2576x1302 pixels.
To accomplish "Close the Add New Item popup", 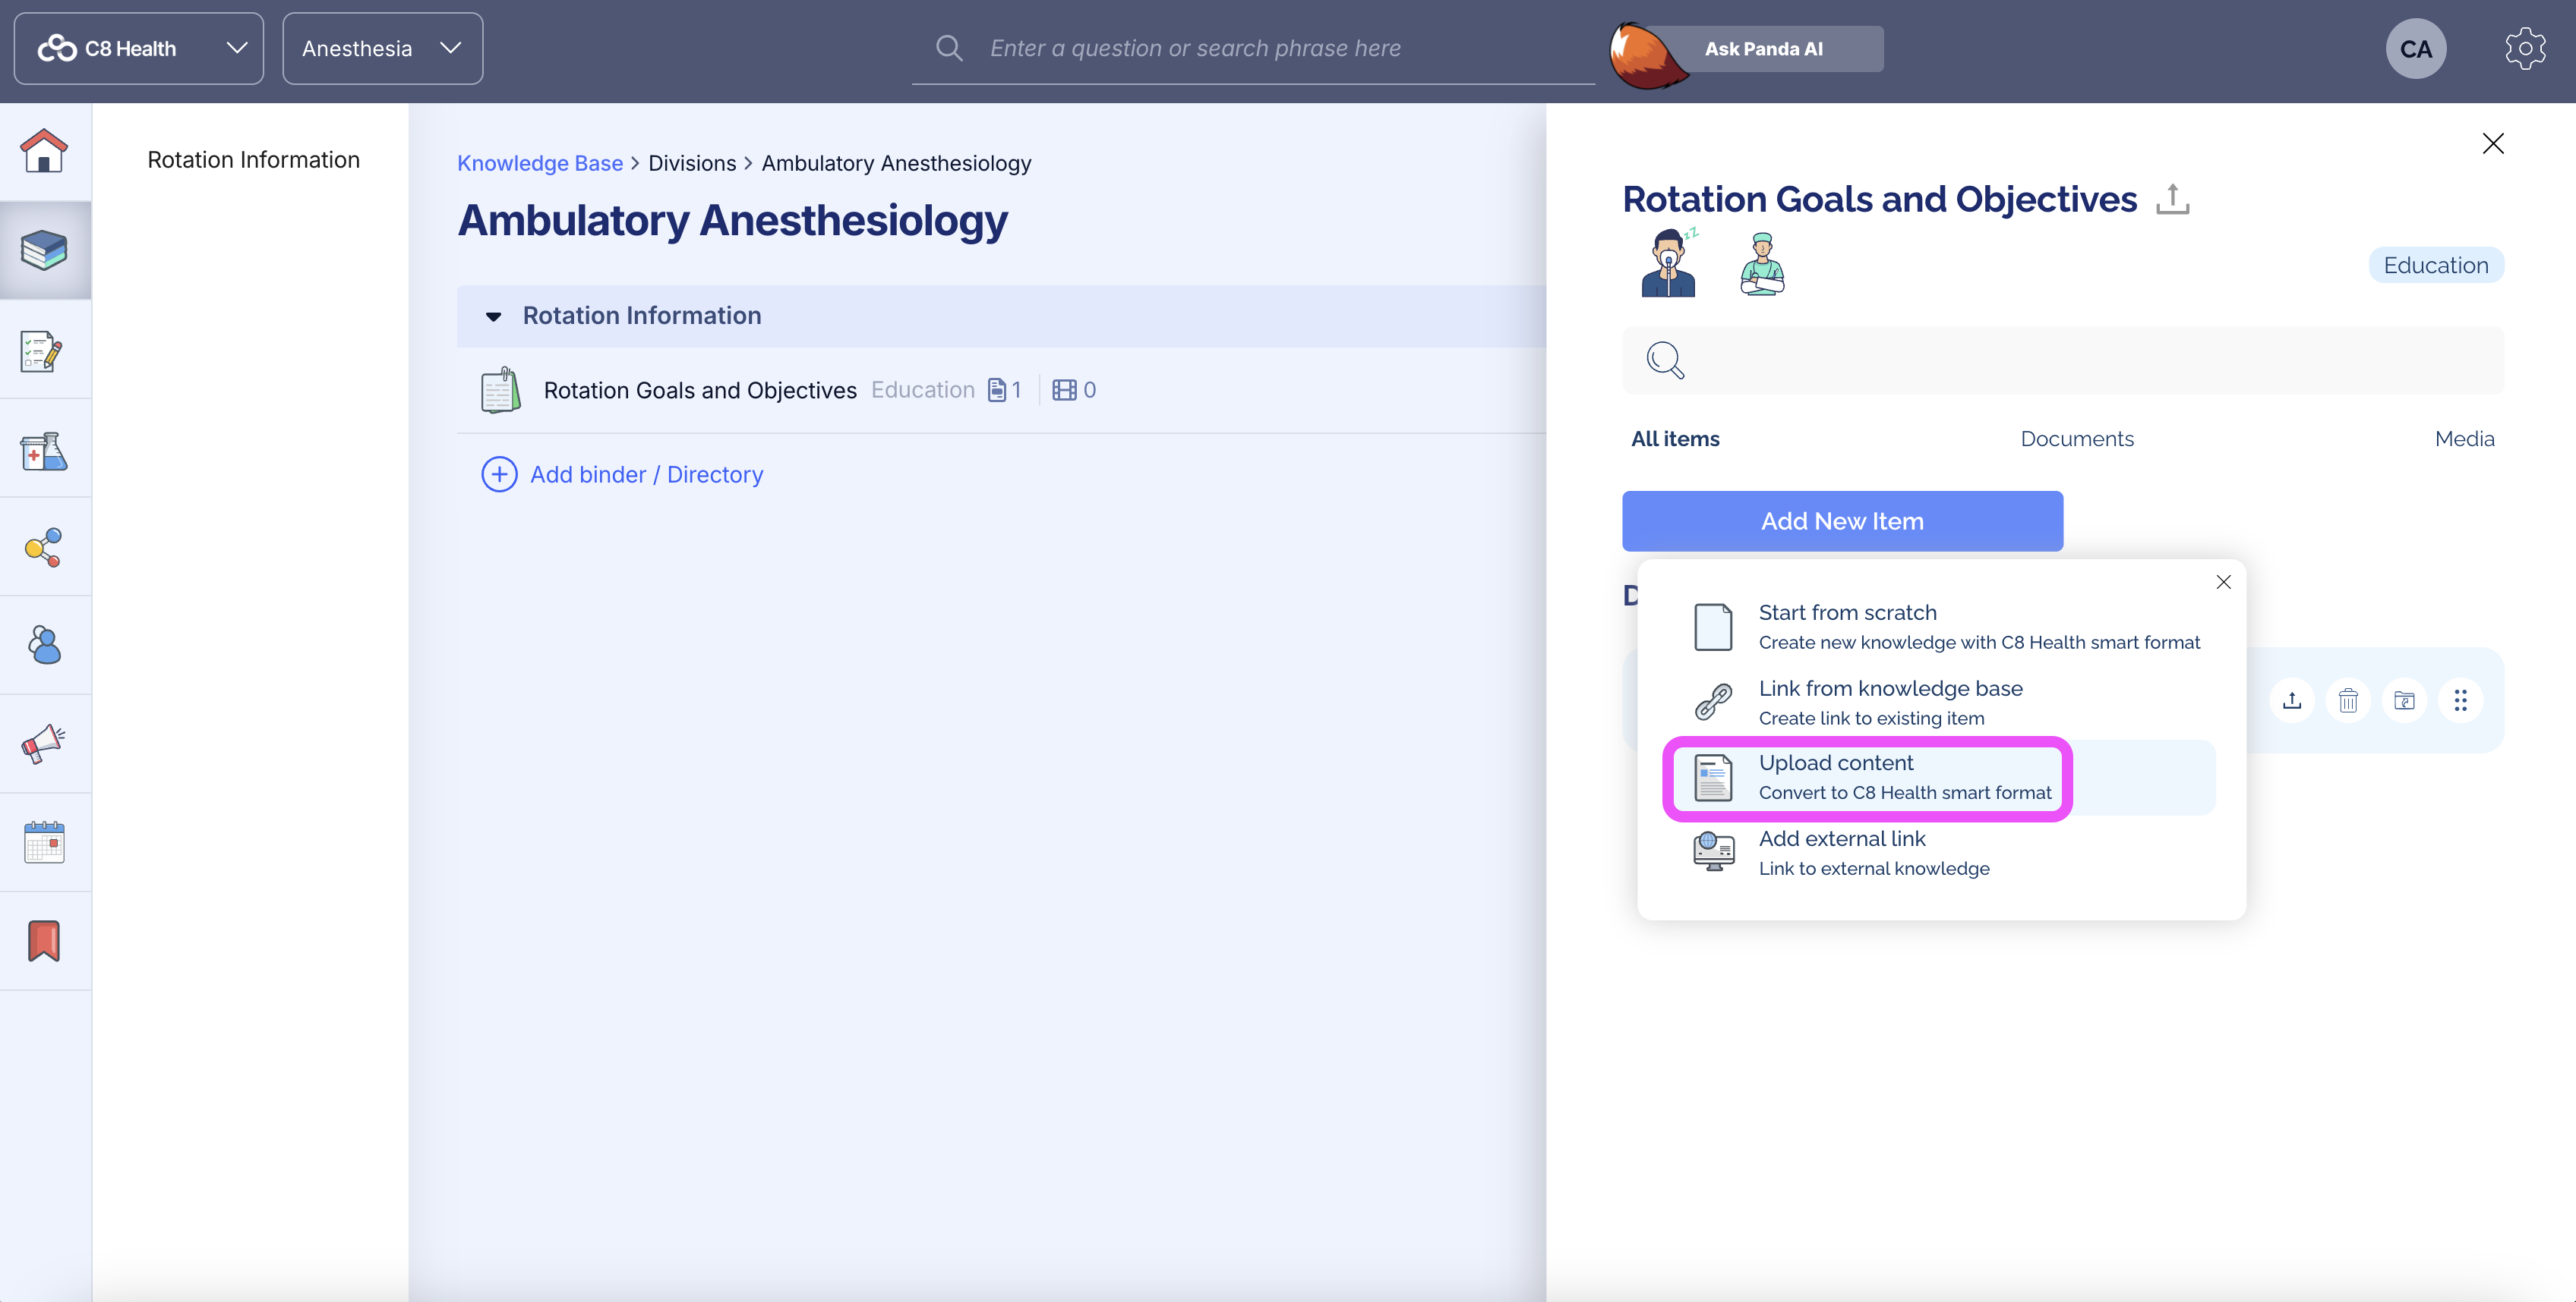I will tap(2223, 581).
